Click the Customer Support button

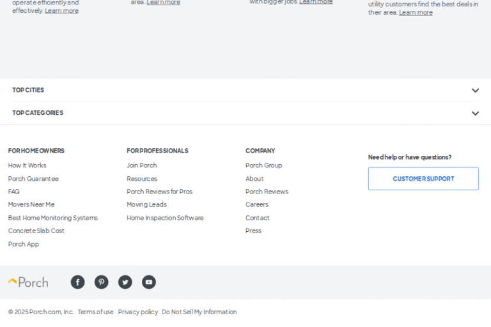pos(423,179)
